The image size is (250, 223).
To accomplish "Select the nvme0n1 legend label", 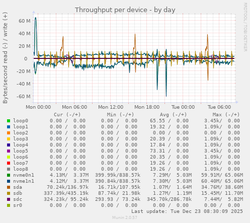I will click(x=24, y=175).
